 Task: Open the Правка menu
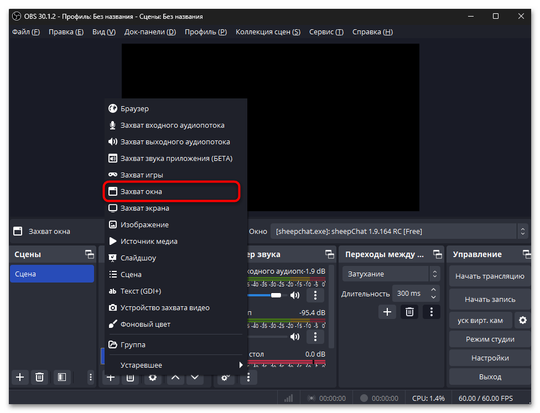click(x=66, y=32)
